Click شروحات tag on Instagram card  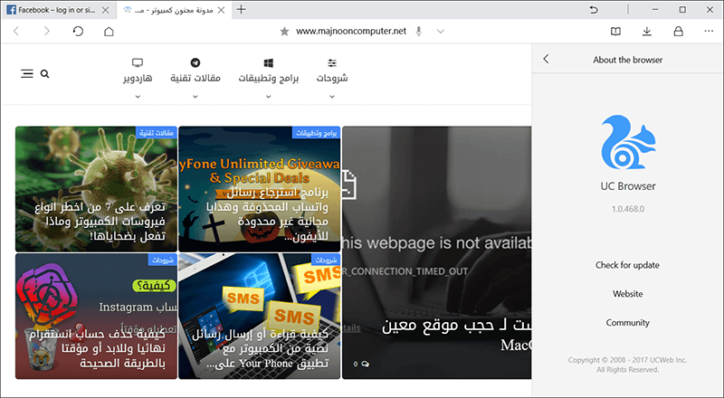163,260
